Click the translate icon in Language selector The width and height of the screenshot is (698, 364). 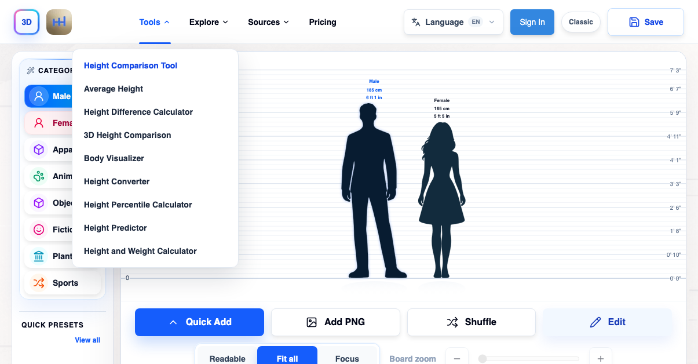tap(416, 22)
